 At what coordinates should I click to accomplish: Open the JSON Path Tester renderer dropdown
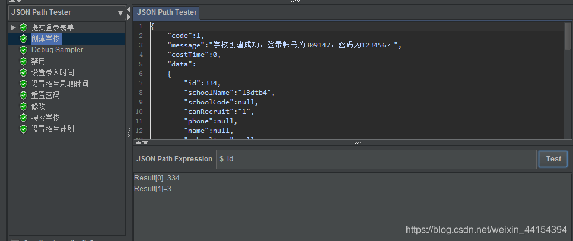click(x=120, y=13)
